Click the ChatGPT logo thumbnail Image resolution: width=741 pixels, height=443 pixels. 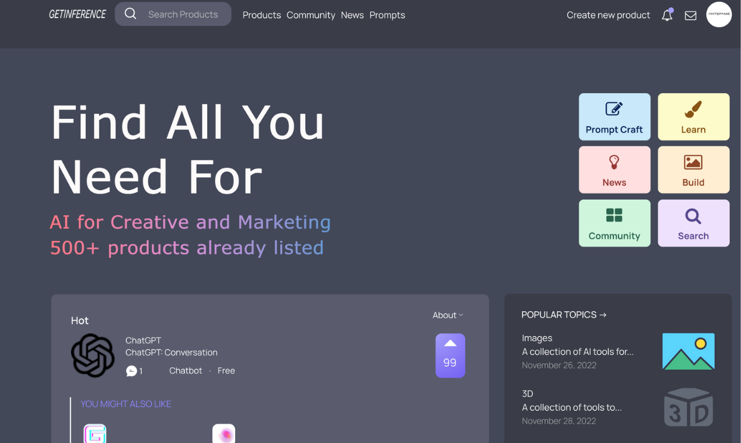coord(93,355)
